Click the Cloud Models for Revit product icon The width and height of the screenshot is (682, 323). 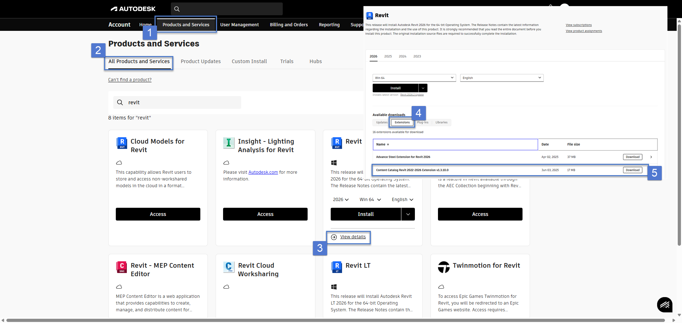point(122,143)
